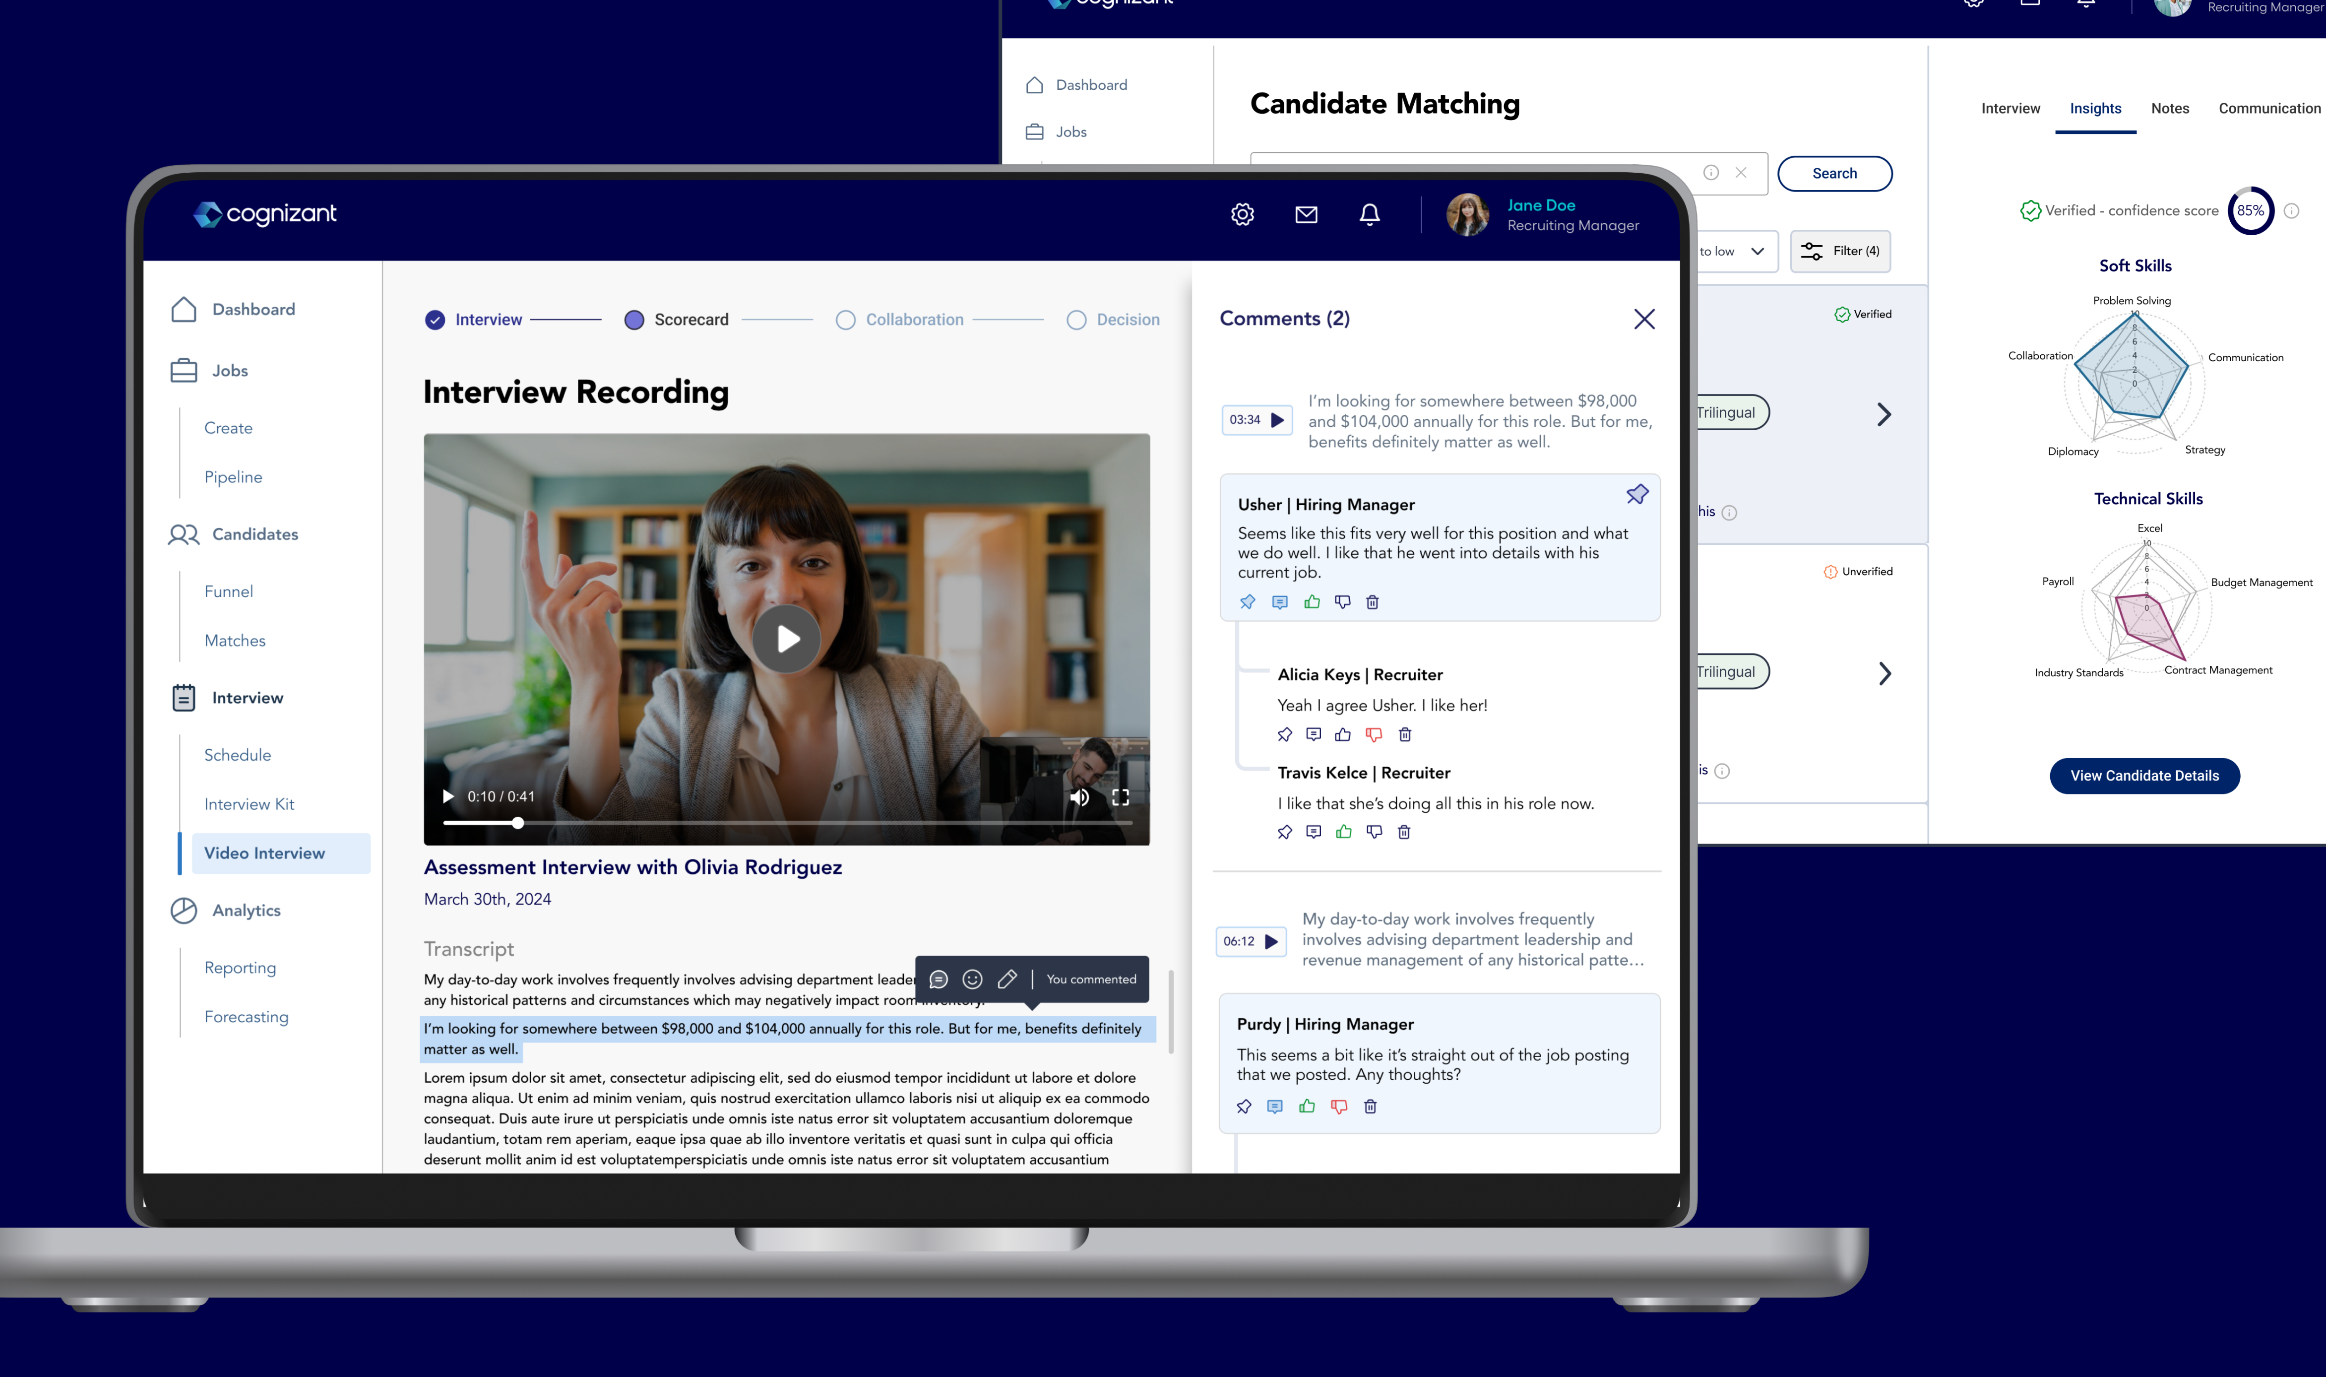
Task: Play video from the small control bar
Action: click(448, 797)
